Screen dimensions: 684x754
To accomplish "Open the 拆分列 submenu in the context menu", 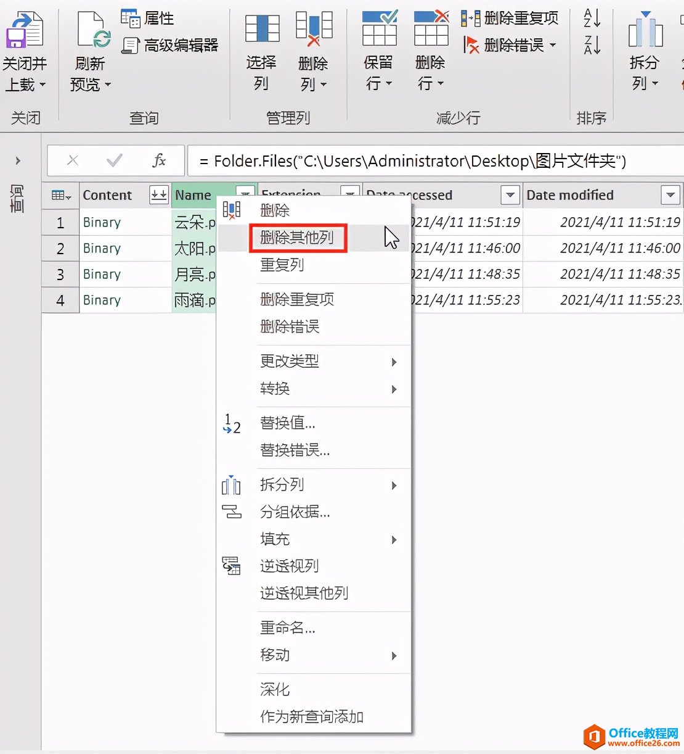I will pyautogui.click(x=314, y=484).
